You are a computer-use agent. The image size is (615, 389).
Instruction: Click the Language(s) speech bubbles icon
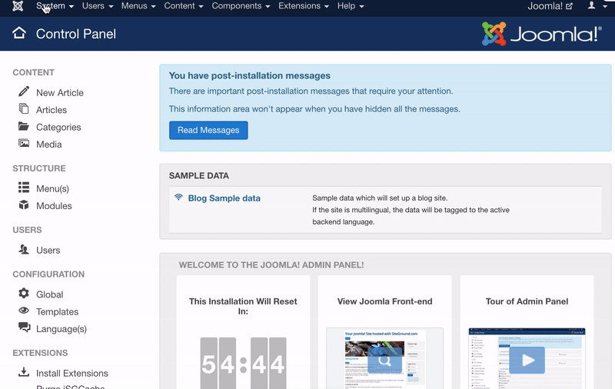point(24,327)
